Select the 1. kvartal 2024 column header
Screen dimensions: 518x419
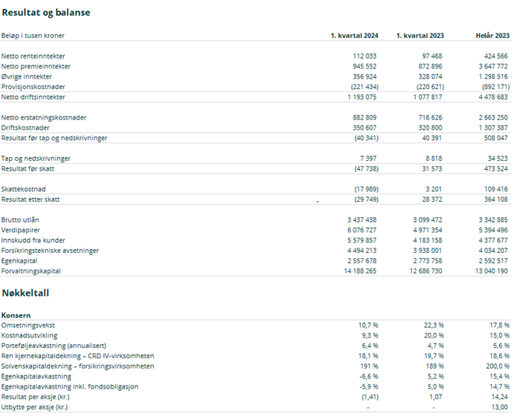[353, 36]
